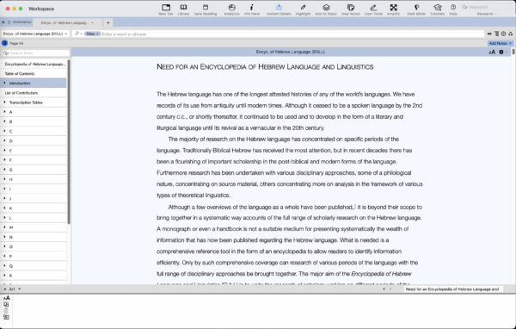Viewport: 516px width, 329px height.
Task: Click the footnote 1 marker after 'published,'
Action: [354, 206]
